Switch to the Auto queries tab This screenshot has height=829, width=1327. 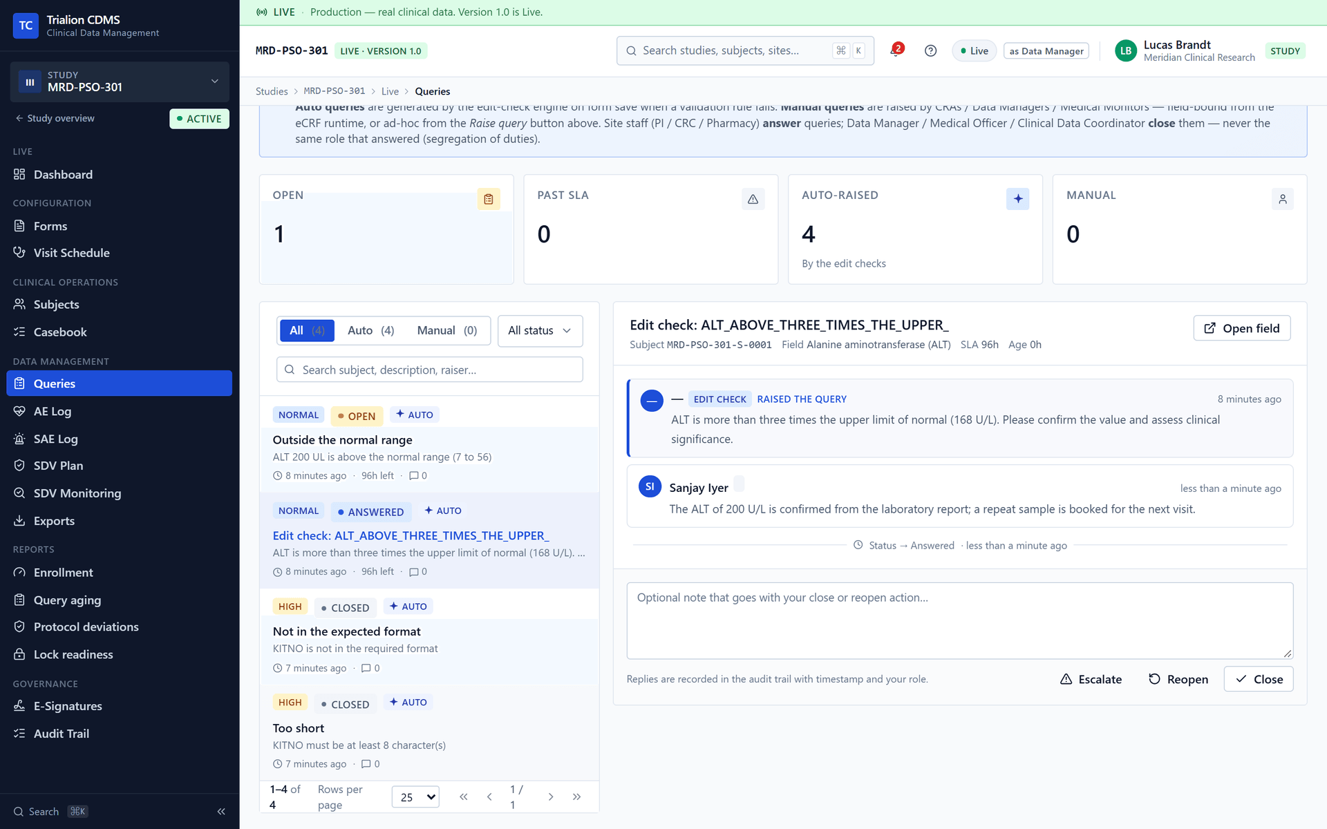(x=370, y=331)
